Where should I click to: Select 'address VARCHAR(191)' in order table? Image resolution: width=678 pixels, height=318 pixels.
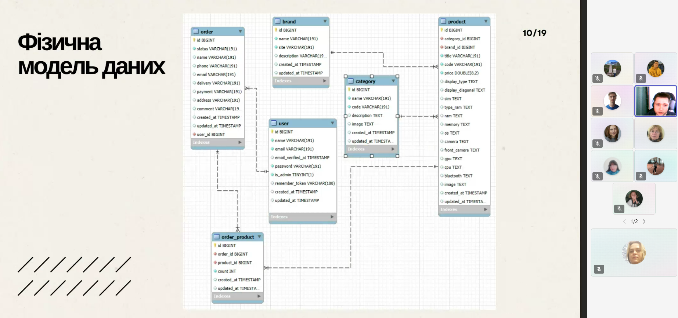(218, 100)
